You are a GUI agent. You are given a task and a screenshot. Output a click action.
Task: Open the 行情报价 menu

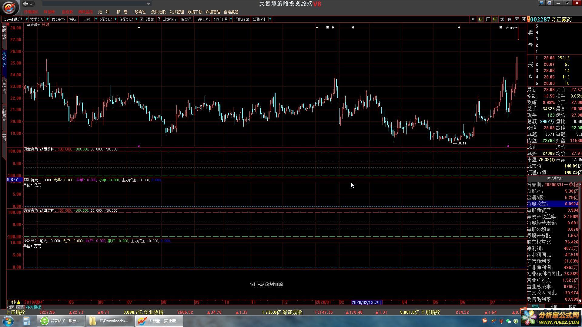point(31,12)
